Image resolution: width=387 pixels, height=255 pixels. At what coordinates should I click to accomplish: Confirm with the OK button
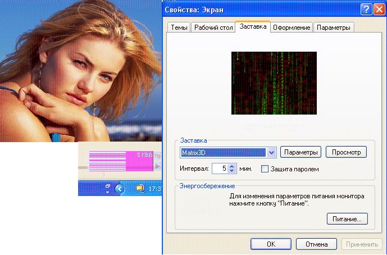coord(271,244)
